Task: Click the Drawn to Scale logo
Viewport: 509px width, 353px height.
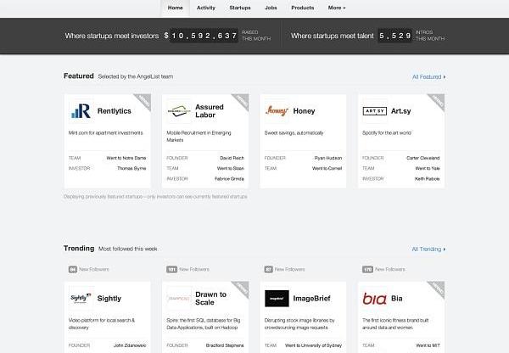Action: click(179, 299)
